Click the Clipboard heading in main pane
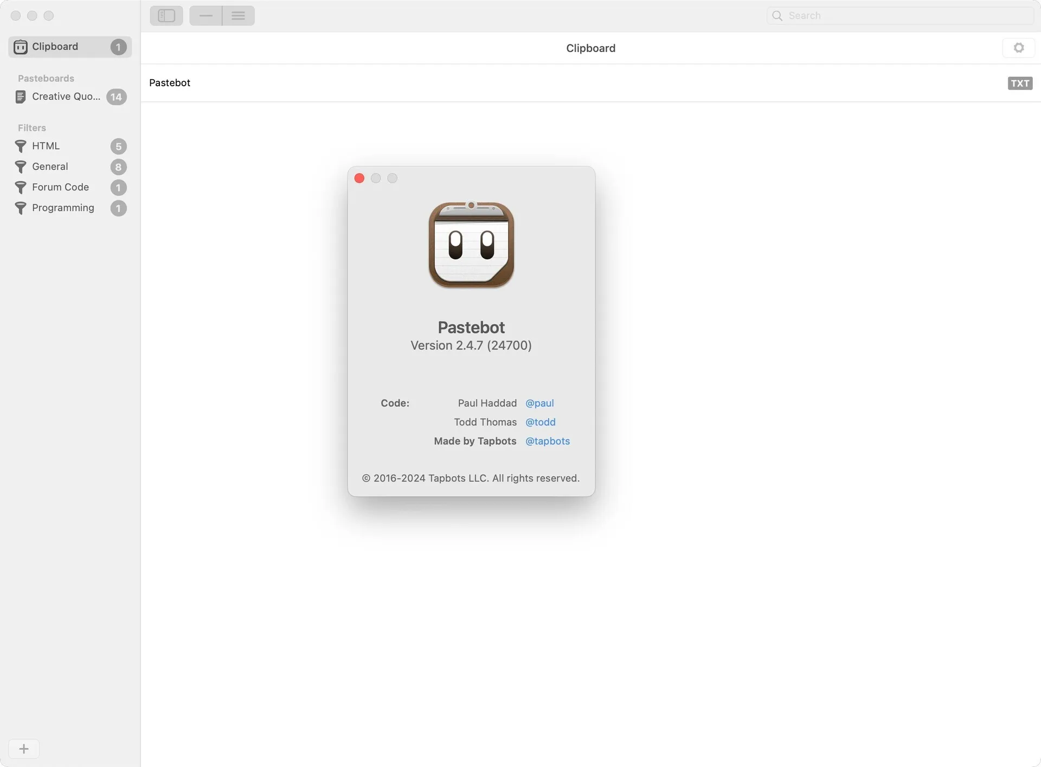Image resolution: width=1041 pixels, height=767 pixels. (590, 48)
